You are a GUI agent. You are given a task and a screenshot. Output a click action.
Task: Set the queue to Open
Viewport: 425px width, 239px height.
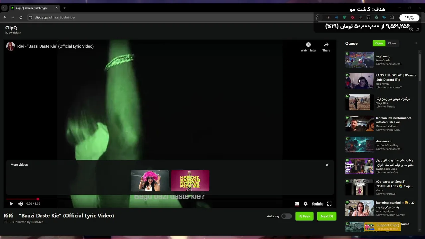pyautogui.click(x=379, y=43)
